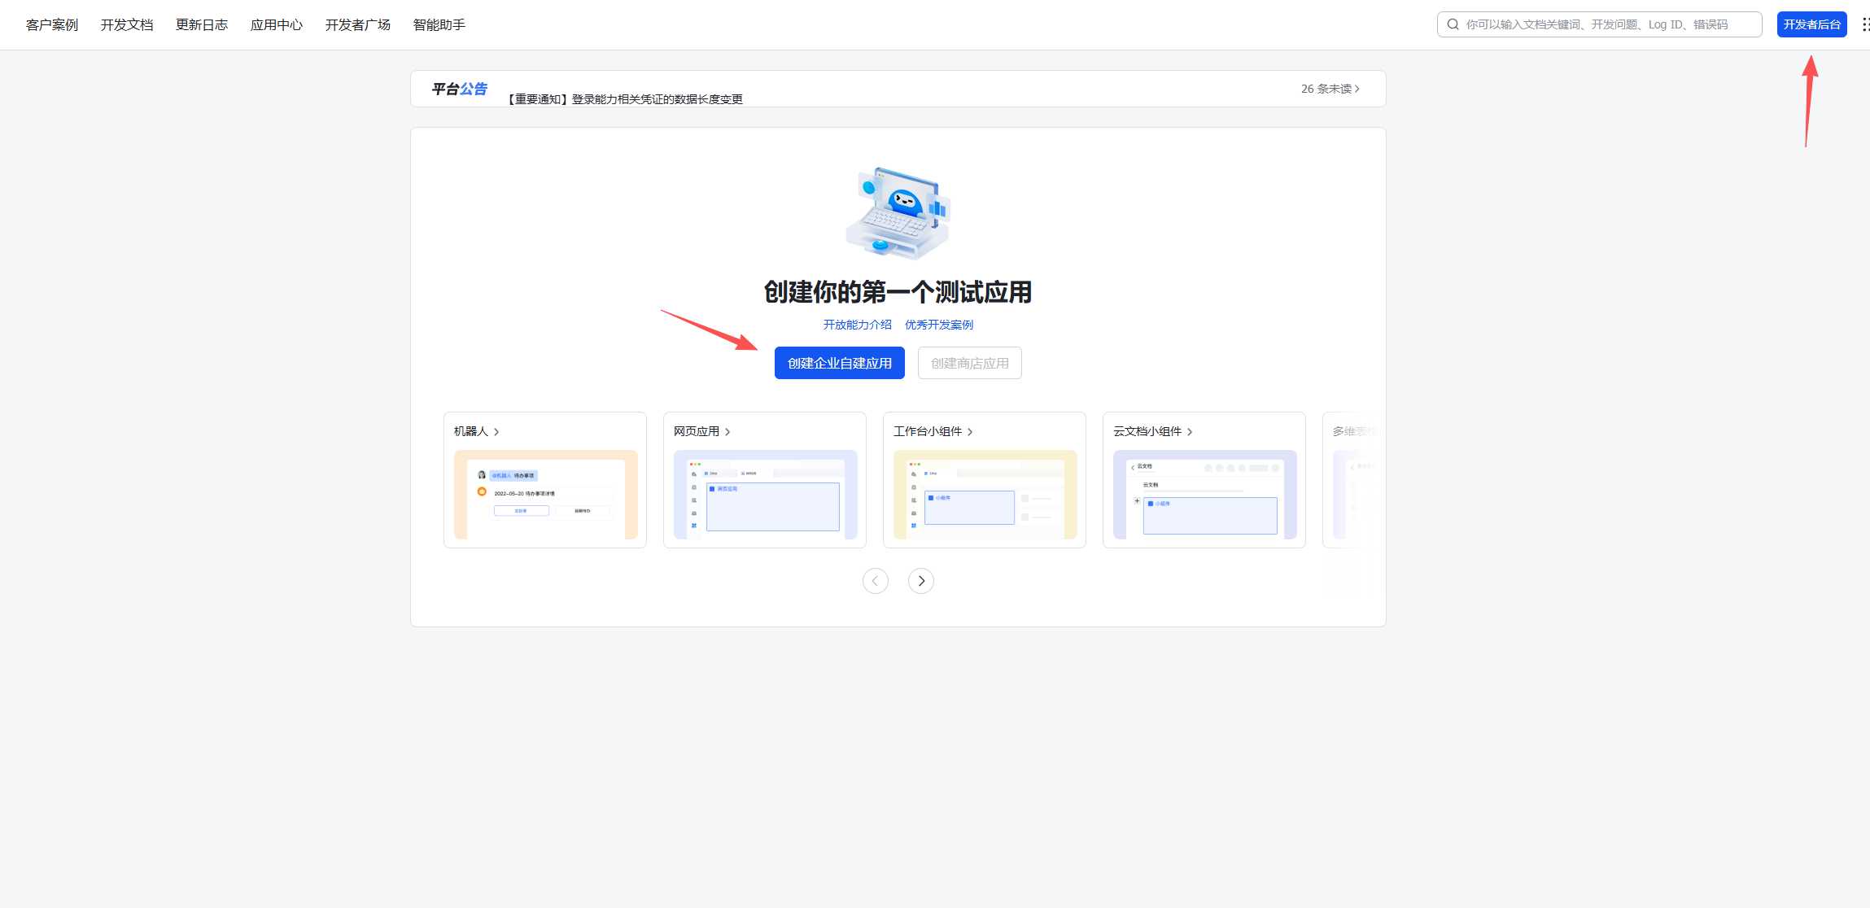Image resolution: width=1870 pixels, height=908 pixels.
Task: Switch to 应用中心
Action: click(x=277, y=24)
